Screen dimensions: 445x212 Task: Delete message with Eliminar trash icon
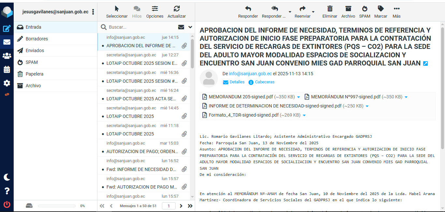(330, 12)
